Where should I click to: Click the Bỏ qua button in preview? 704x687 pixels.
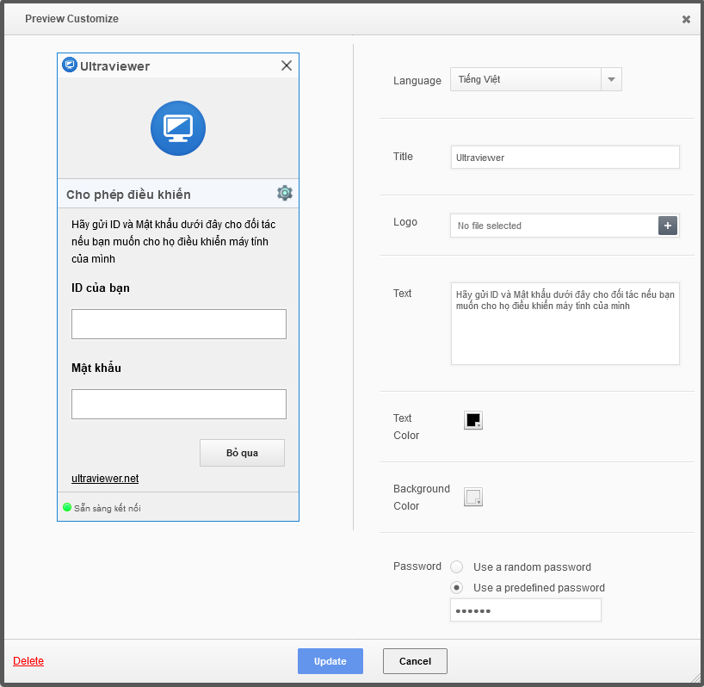tap(242, 453)
